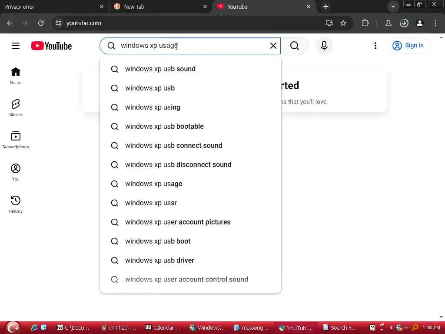Sign in to YouTube

408,45
